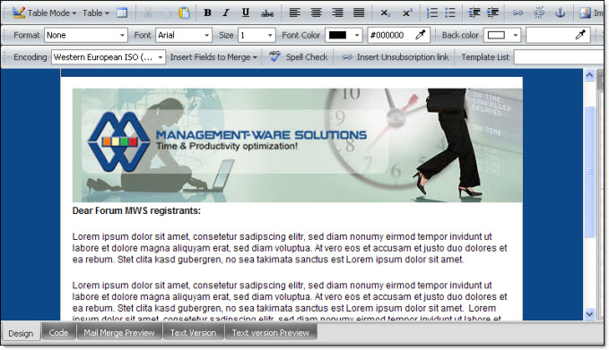
Task: Pick back color with the eyedropper icon
Action: [x=580, y=35]
